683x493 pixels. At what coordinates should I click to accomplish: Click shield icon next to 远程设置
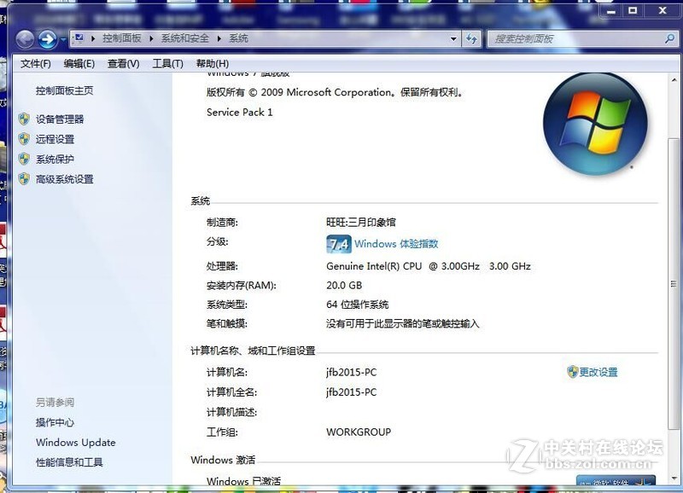click(25, 139)
